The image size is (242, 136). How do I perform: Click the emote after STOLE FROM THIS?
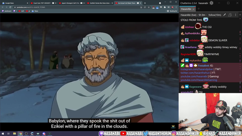pyautogui.click(x=206, y=19)
